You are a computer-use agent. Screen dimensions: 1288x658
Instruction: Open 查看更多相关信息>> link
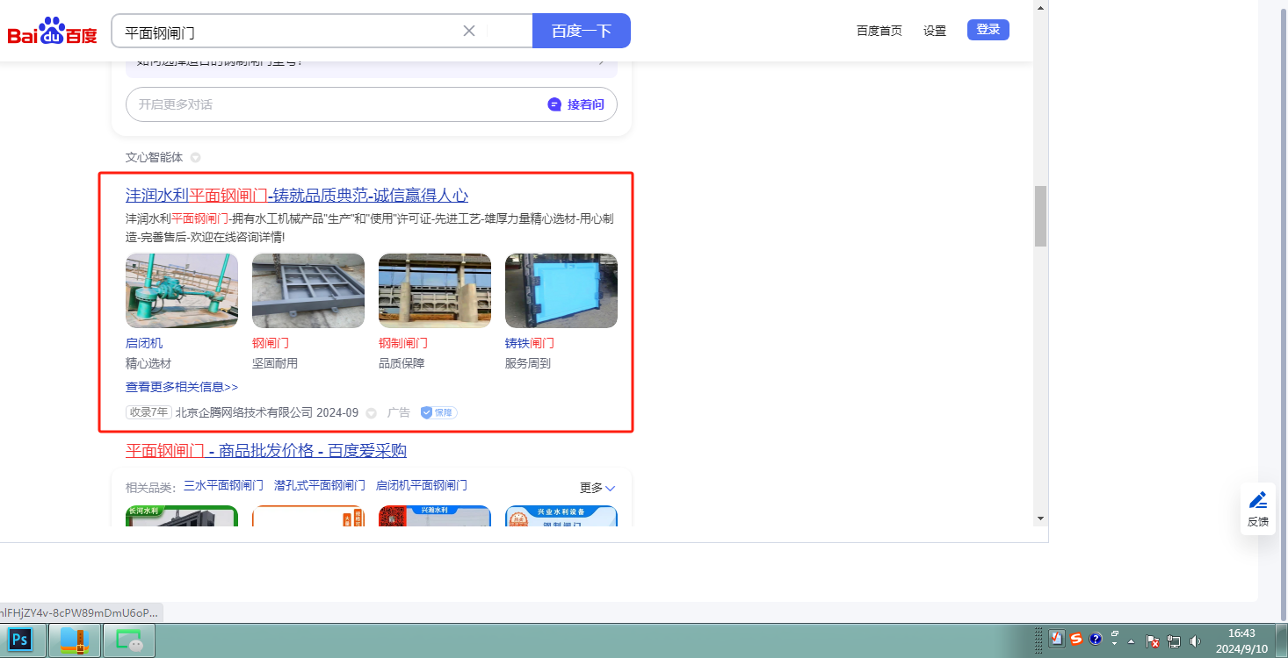(182, 387)
